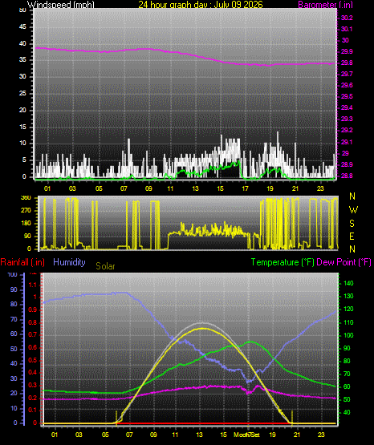
Task: Click hour 23 on bottom graph axis
Action: tap(321, 435)
